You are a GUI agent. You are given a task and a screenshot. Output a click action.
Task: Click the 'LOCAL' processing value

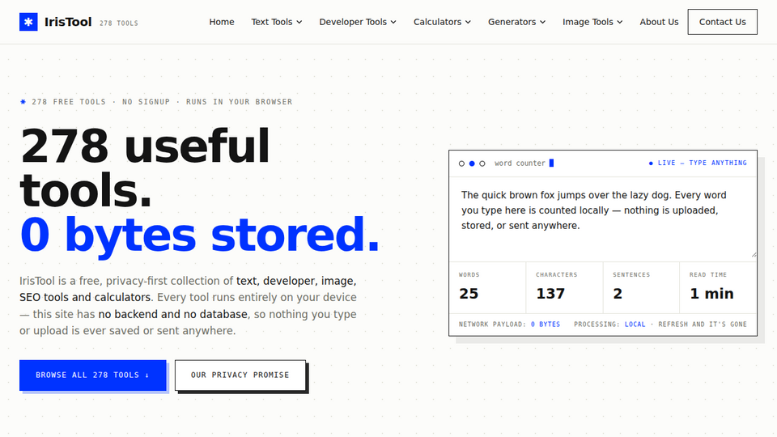click(x=635, y=324)
